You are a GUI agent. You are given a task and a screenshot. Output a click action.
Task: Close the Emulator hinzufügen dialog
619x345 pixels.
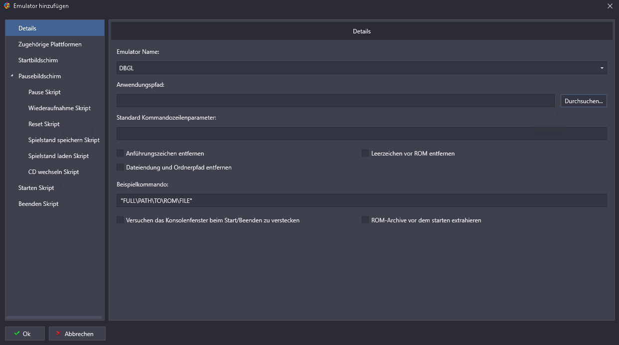coord(610,6)
